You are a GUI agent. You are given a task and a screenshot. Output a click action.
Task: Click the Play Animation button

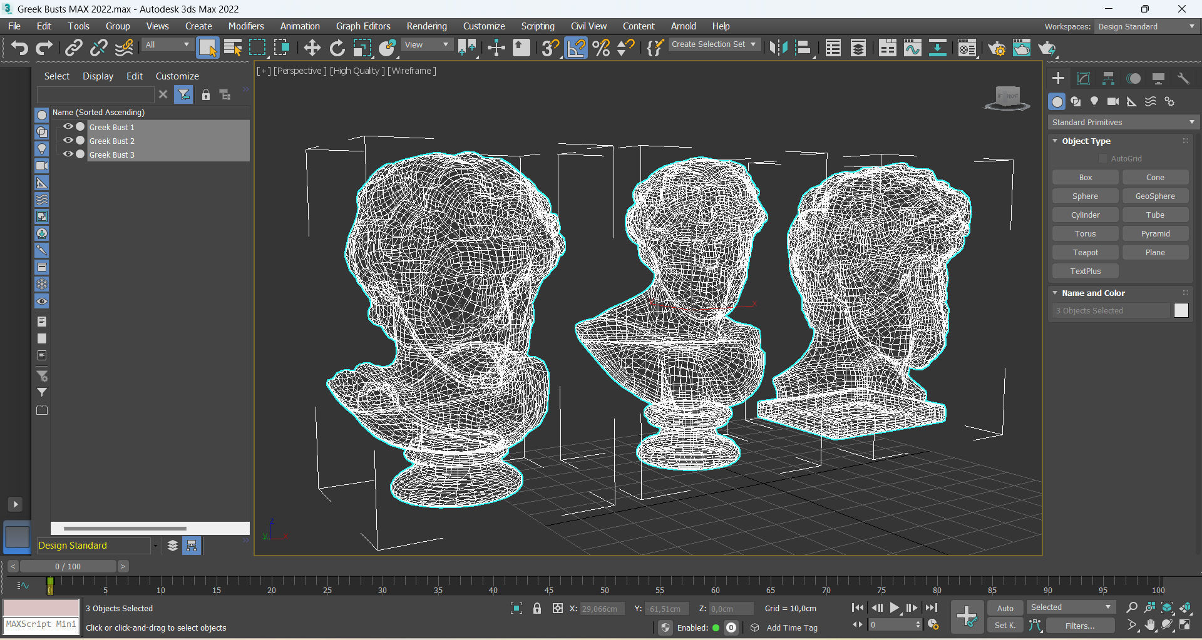[x=895, y=607]
